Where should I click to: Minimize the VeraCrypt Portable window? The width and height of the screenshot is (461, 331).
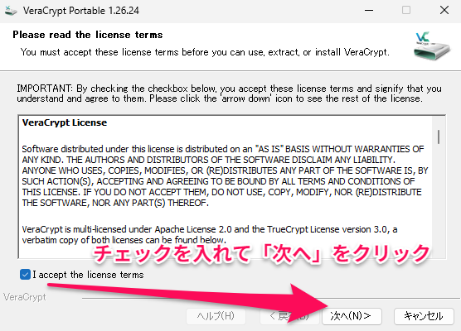coord(369,11)
